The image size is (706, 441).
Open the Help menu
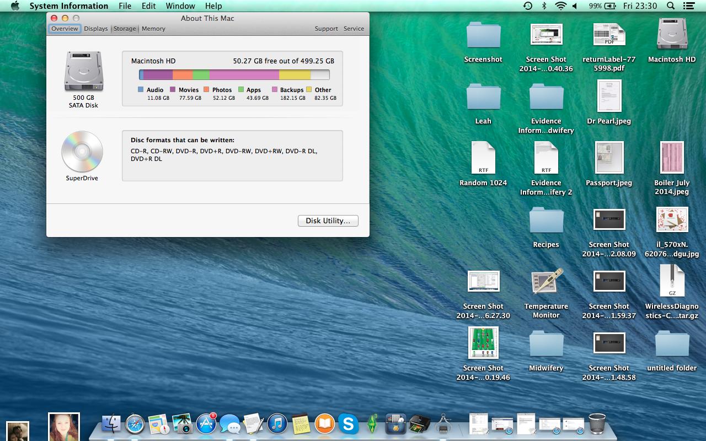coord(213,6)
